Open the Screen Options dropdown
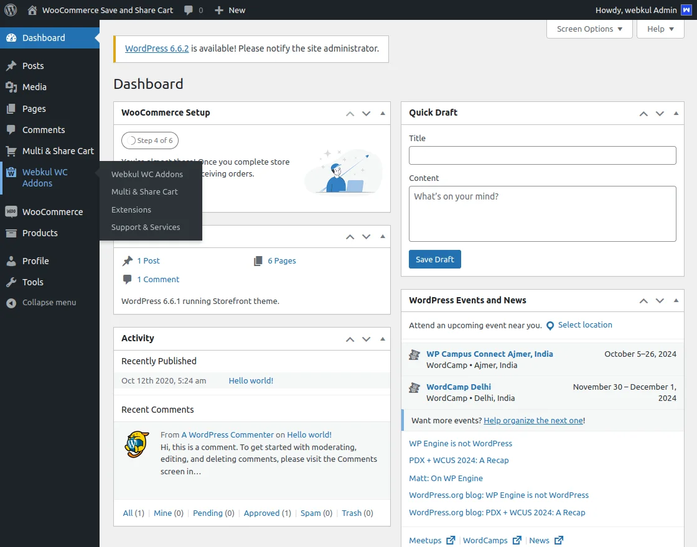 point(589,29)
